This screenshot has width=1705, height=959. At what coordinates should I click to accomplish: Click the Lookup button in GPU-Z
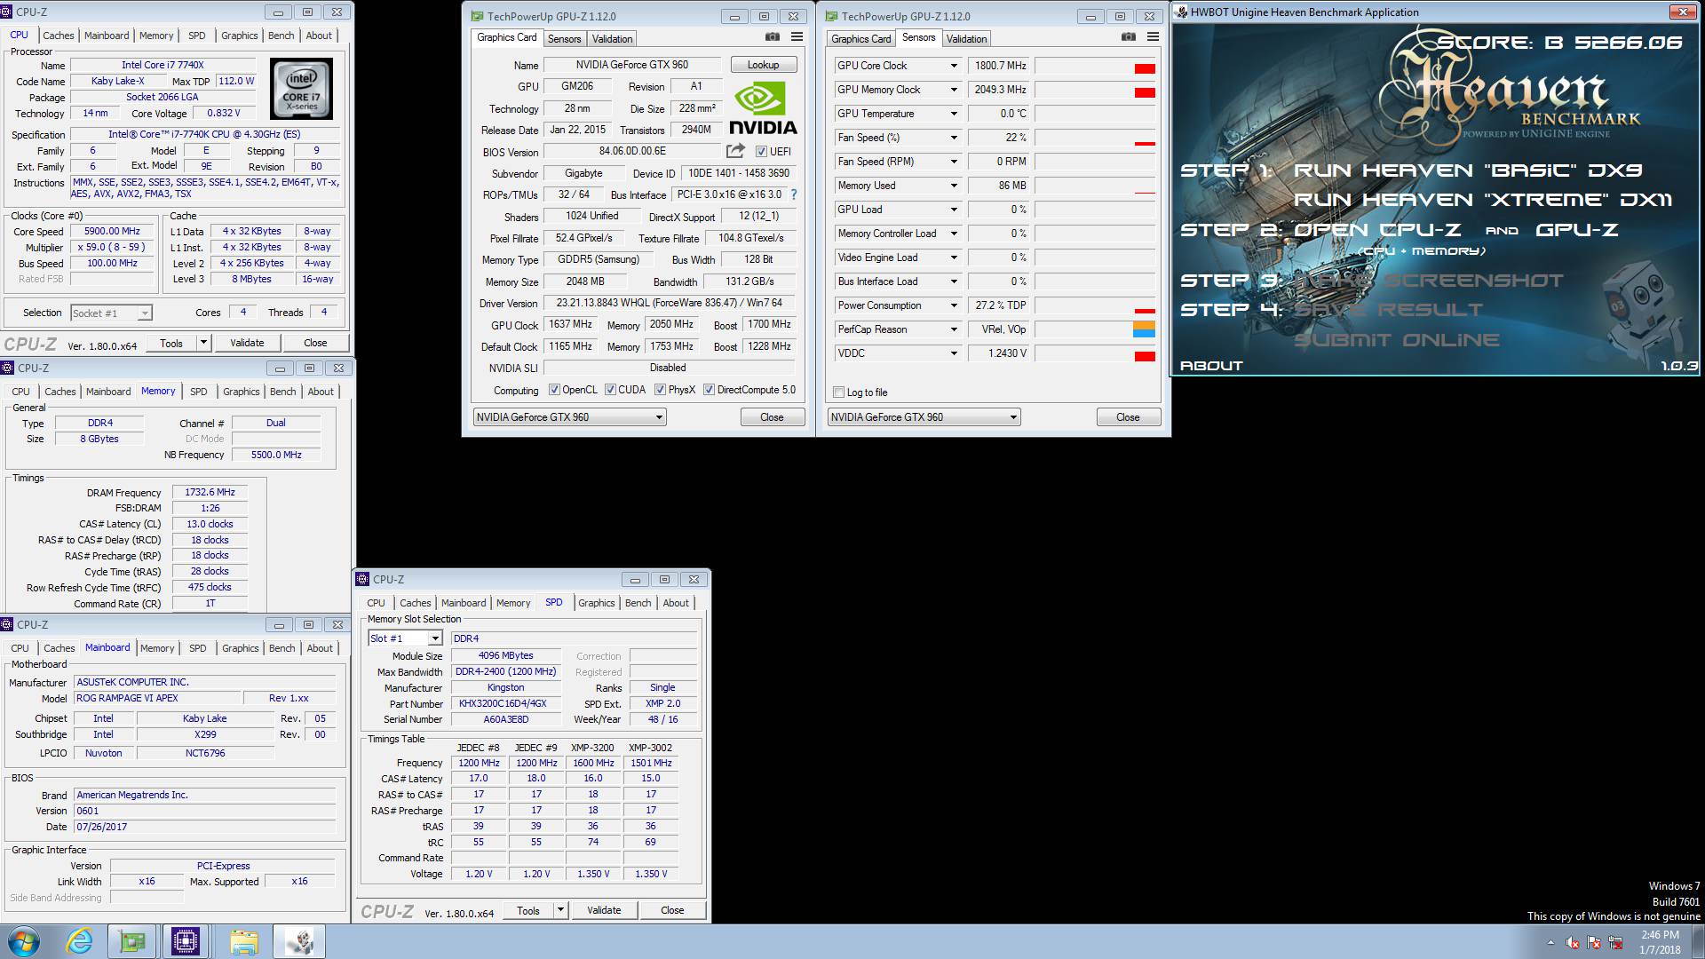(x=764, y=65)
